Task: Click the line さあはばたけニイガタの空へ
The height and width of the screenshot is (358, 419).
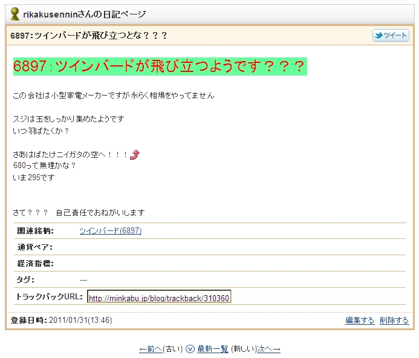Action: [71, 155]
